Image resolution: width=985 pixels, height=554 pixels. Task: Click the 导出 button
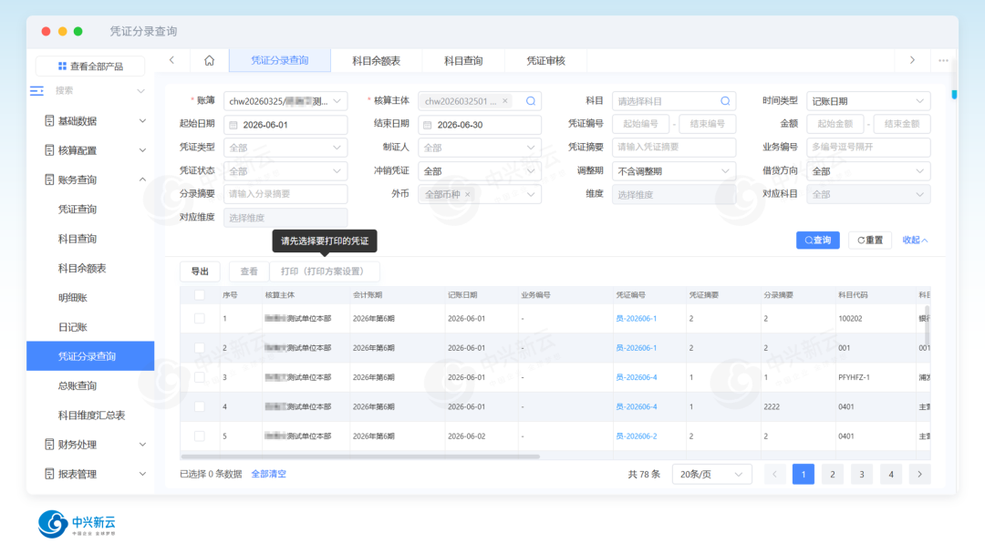pyautogui.click(x=200, y=271)
